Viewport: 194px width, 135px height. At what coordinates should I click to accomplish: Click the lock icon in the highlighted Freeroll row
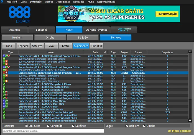[6, 73]
